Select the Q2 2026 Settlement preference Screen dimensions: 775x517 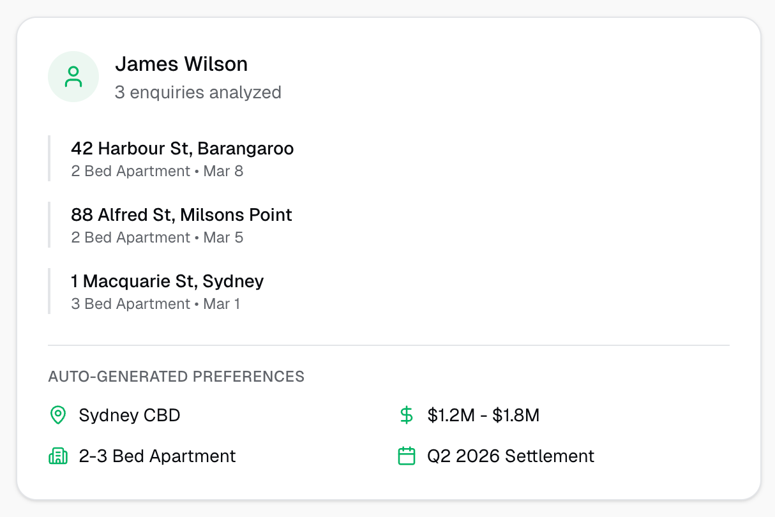coord(511,456)
